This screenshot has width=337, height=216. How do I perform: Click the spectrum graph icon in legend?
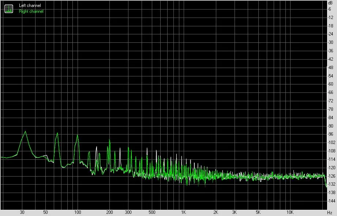click(9, 8)
